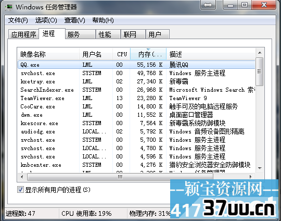Click the horizontal scrollbar right arrow

[x=251, y=177]
